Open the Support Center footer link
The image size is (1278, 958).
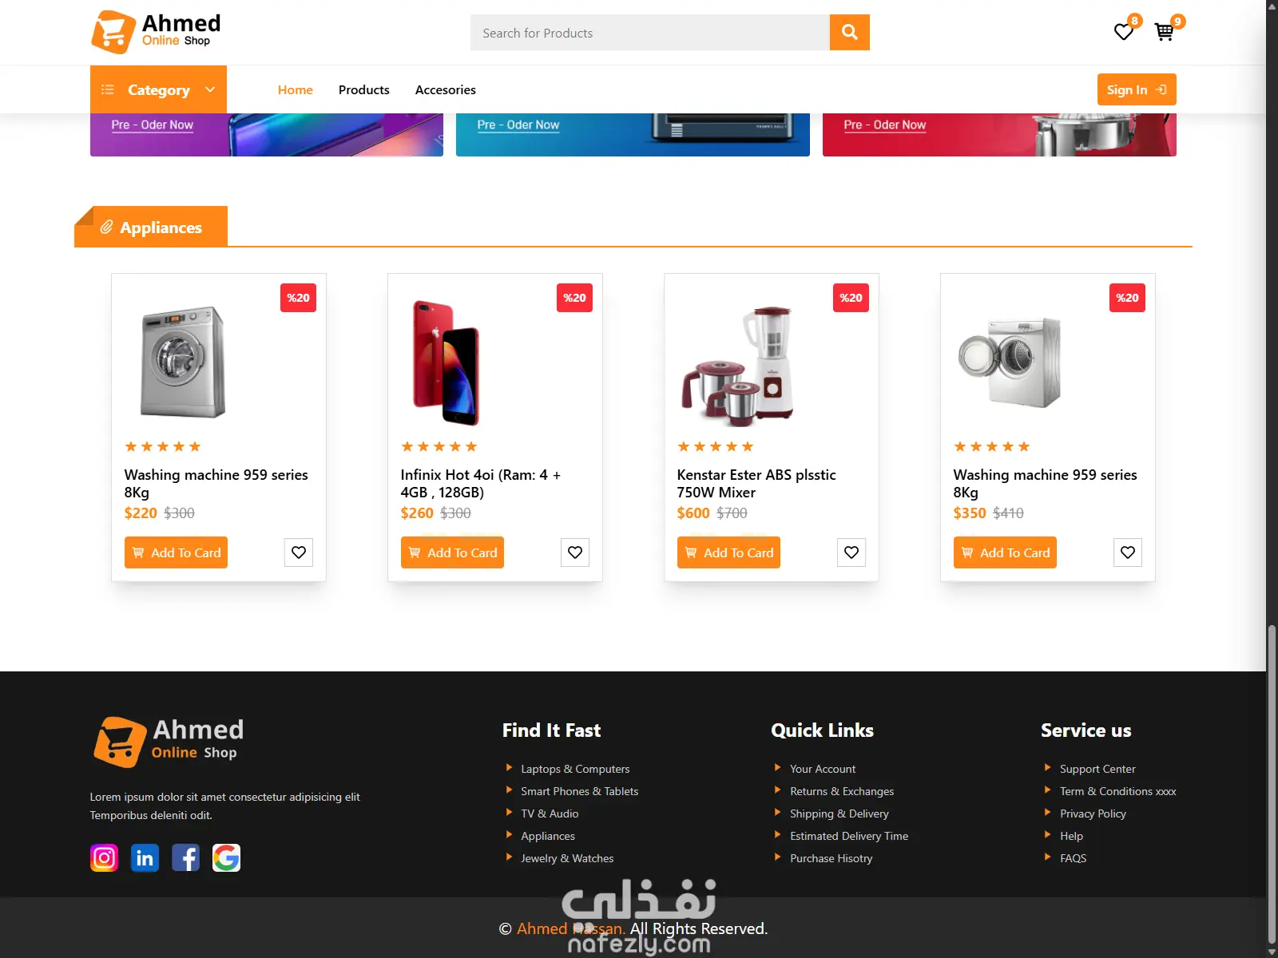tap(1097, 769)
